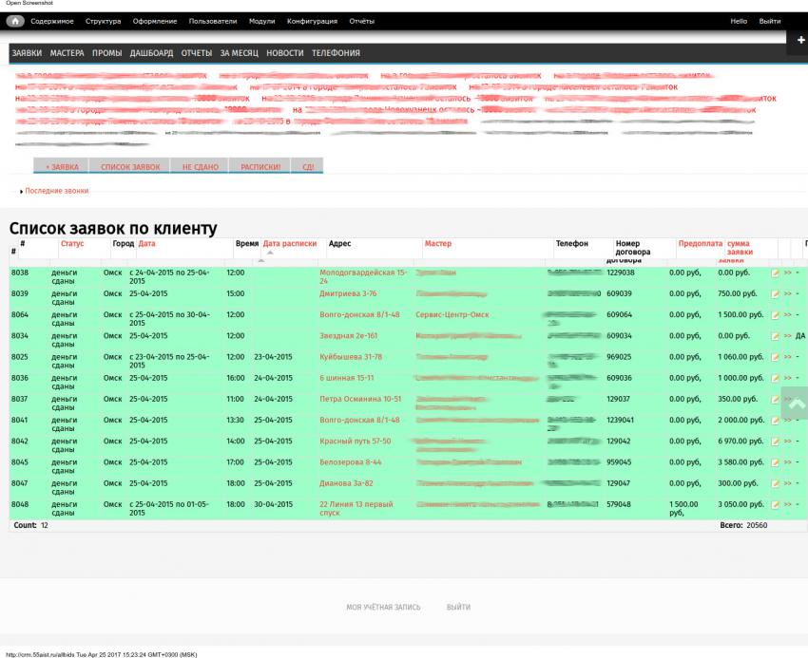Expand the Последние звонки section
Viewport: 808px width, 658px height.
click(57, 191)
